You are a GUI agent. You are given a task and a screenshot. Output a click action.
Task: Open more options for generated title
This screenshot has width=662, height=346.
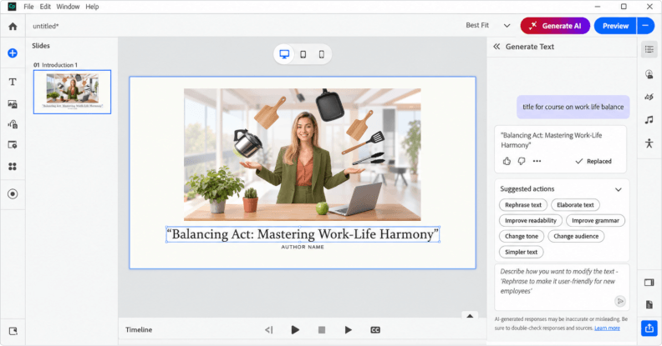pos(537,161)
